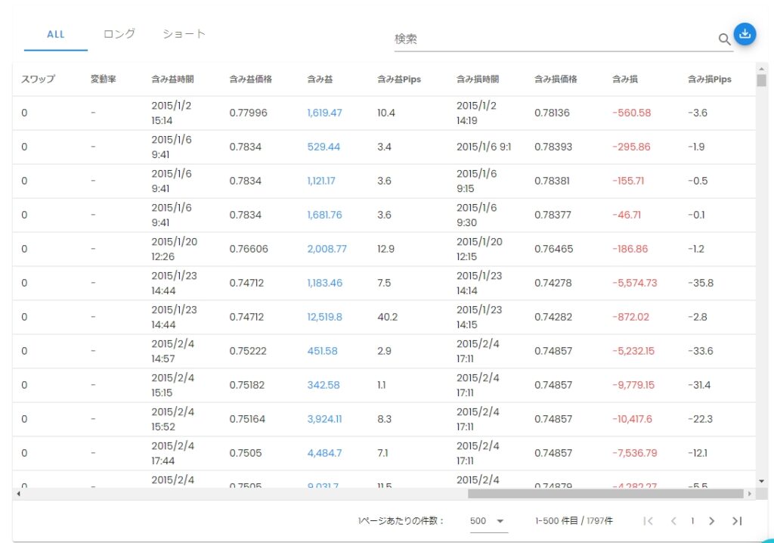Click price cell 0.74278
The height and width of the screenshot is (543, 774).
click(553, 283)
